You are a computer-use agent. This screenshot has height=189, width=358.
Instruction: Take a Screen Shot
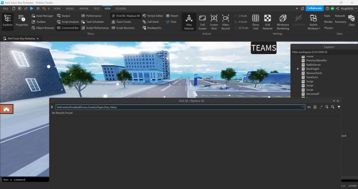pyautogui.click(x=214, y=22)
